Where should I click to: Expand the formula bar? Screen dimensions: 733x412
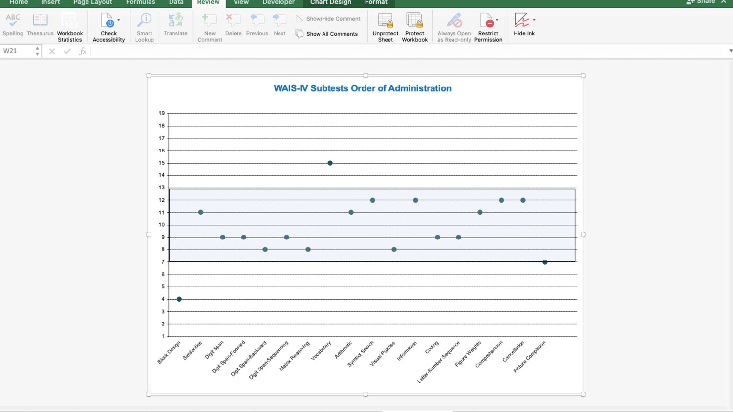coord(731,51)
